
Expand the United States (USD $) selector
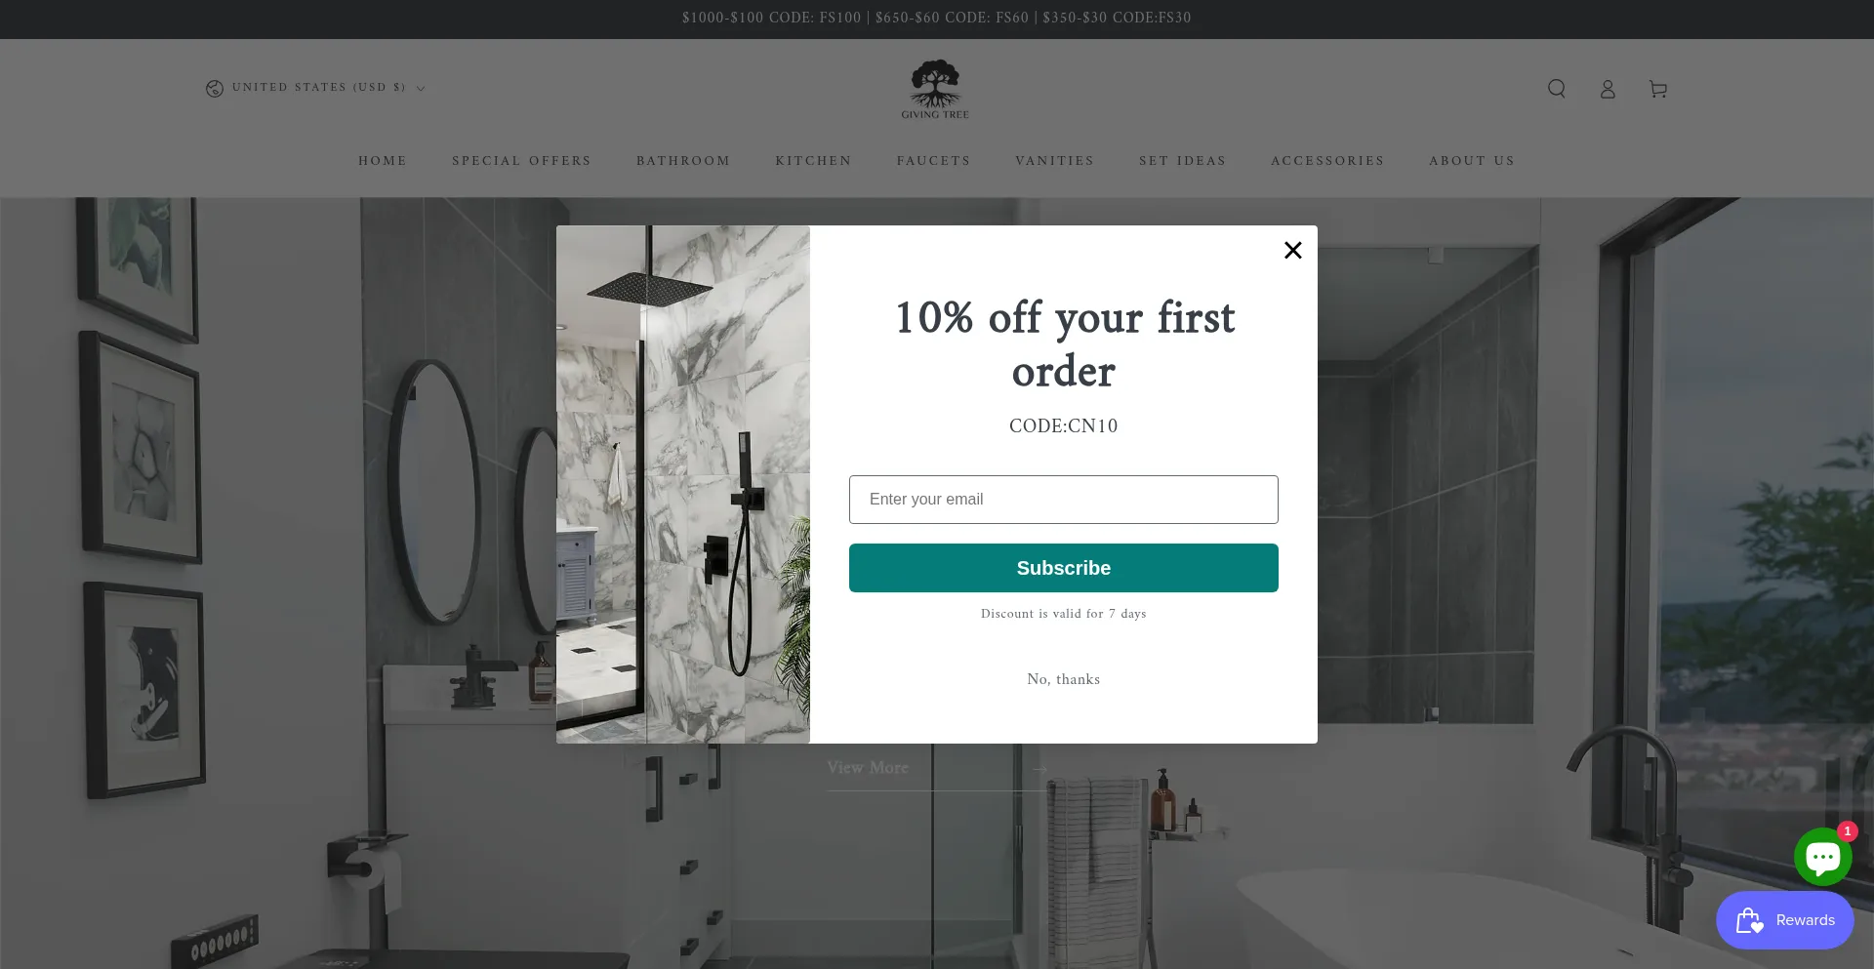316,88
